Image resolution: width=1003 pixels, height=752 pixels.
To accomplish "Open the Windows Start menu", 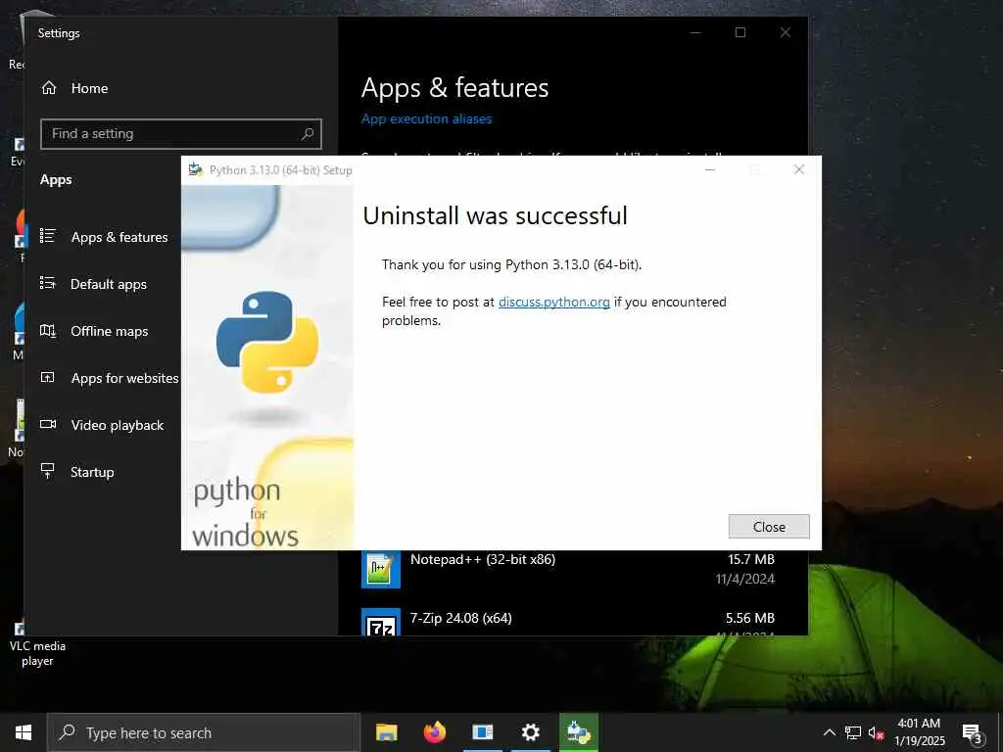I will point(24,732).
